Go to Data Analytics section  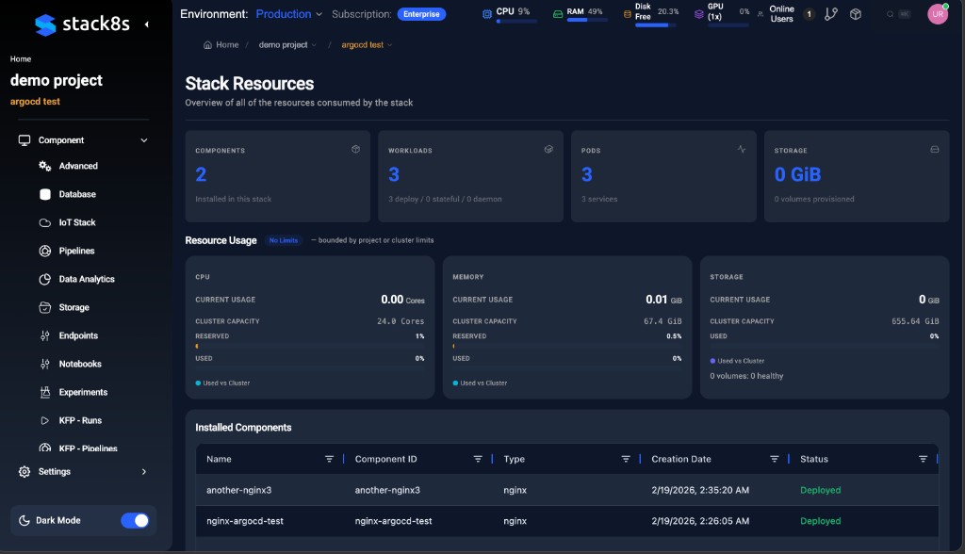pos(87,279)
